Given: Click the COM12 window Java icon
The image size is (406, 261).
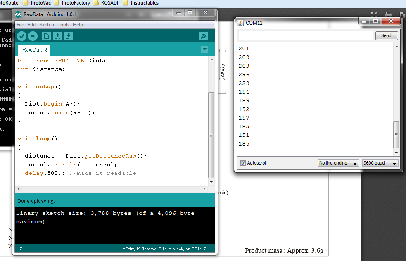Looking at the screenshot, I should click(240, 23).
